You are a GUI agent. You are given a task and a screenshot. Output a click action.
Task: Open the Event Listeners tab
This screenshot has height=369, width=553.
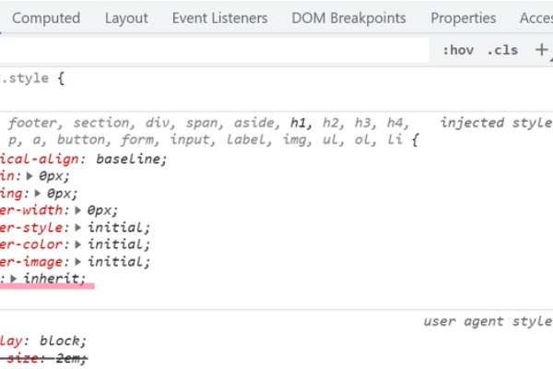tap(219, 18)
